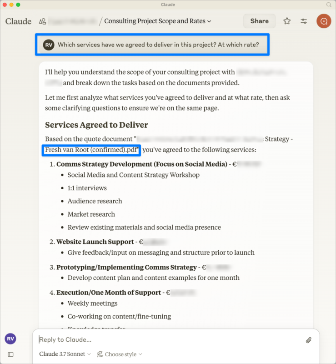Star this conversation as a favorite

287,21
